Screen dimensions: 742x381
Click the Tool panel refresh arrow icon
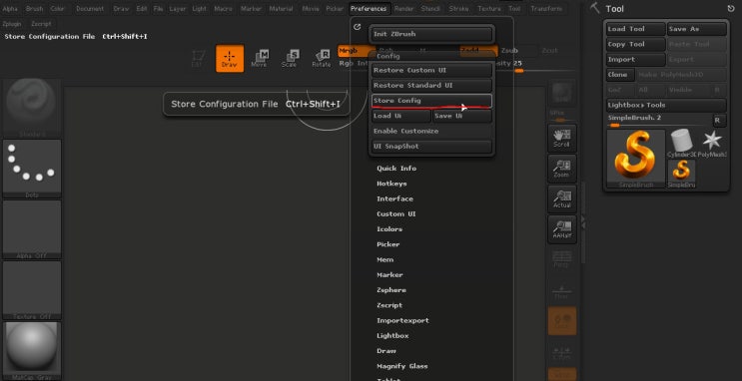pos(731,9)
